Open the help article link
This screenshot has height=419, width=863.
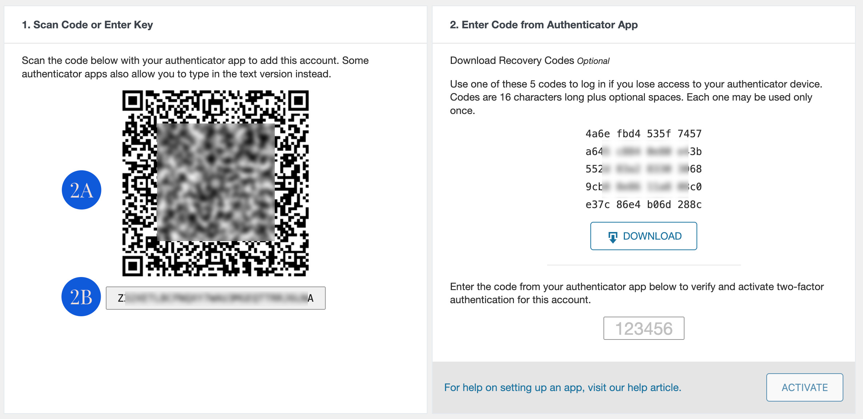click(563, 387)
